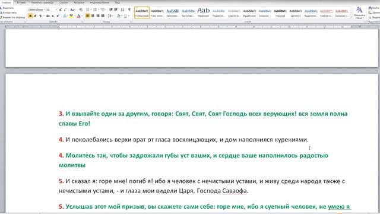Viewport: 380px width, 214px height.
Task: Open the font size combo box (11)
Action: click(x=52, y=10)
